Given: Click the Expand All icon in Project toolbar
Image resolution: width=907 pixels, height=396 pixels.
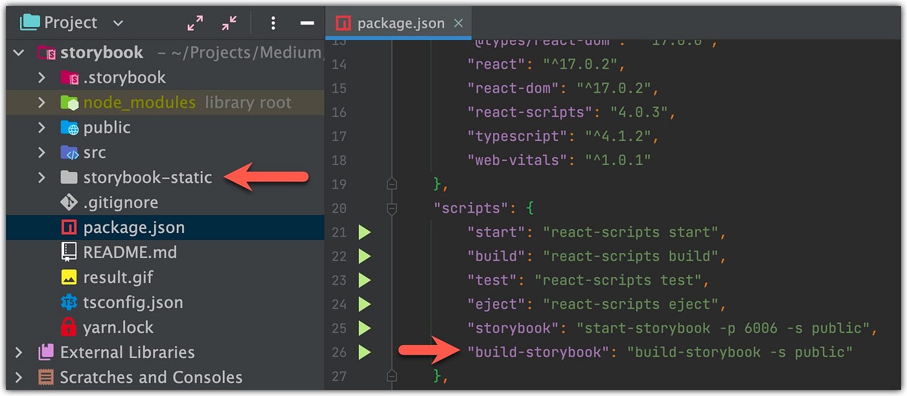Looking at the screenshot, I should (194, 22).
